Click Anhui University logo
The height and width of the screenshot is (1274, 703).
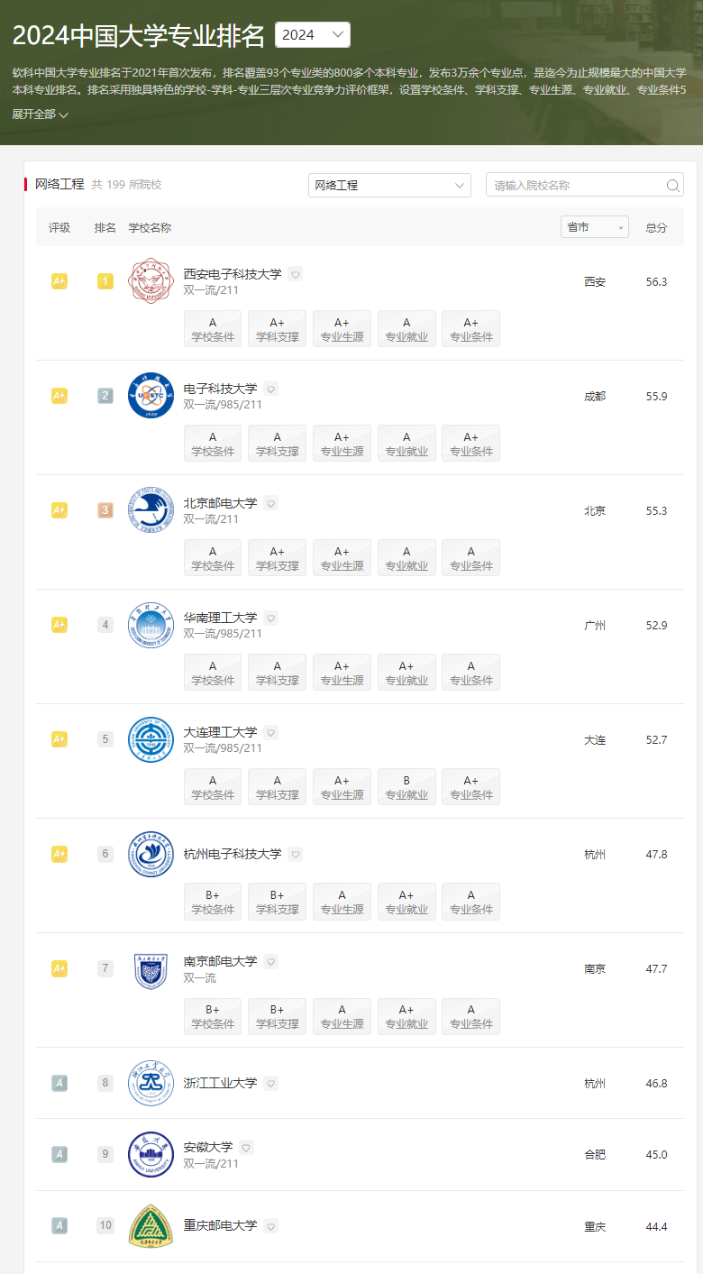pyautogui.click(x=151, y=1154)
